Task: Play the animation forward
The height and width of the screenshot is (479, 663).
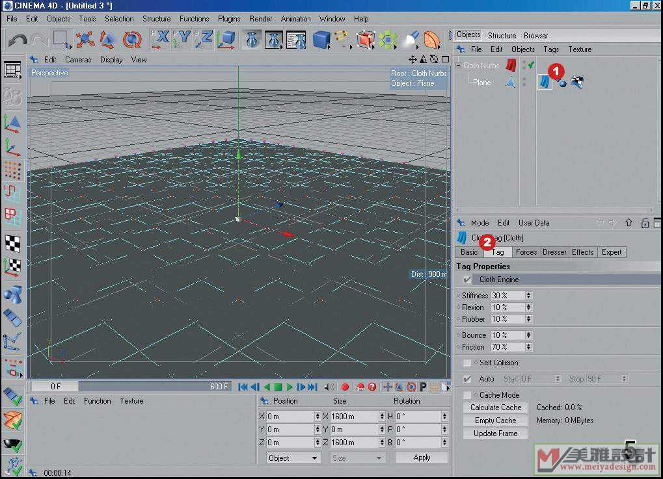Action: 290,387
